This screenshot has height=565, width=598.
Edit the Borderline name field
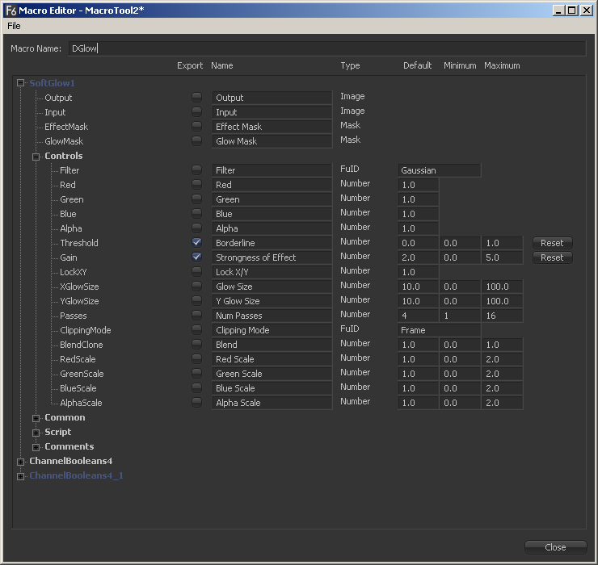272,243
